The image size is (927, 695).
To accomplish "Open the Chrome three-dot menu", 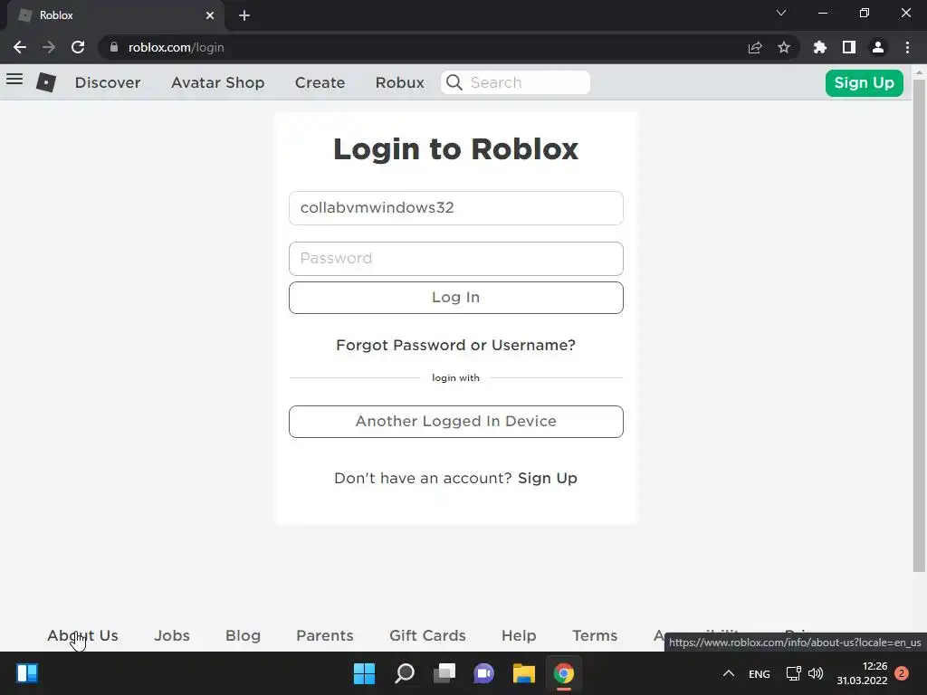I will [907, 47].
